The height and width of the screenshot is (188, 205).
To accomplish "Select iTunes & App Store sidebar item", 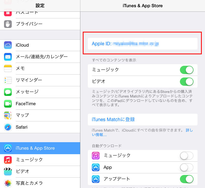I will click(40, 148).
